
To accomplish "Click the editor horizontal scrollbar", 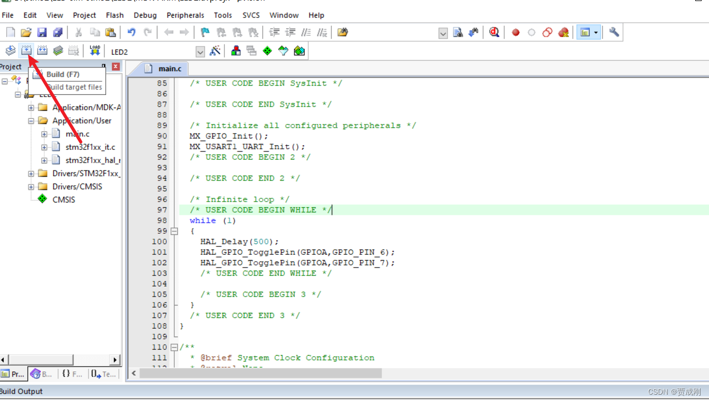I will 261,373.
